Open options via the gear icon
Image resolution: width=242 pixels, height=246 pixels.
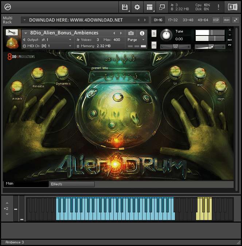point(137,7)
